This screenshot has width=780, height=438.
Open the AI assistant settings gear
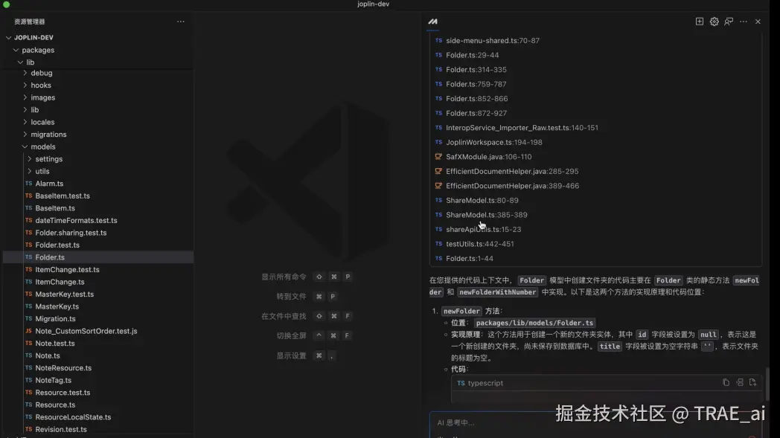[x=714, y=22]
